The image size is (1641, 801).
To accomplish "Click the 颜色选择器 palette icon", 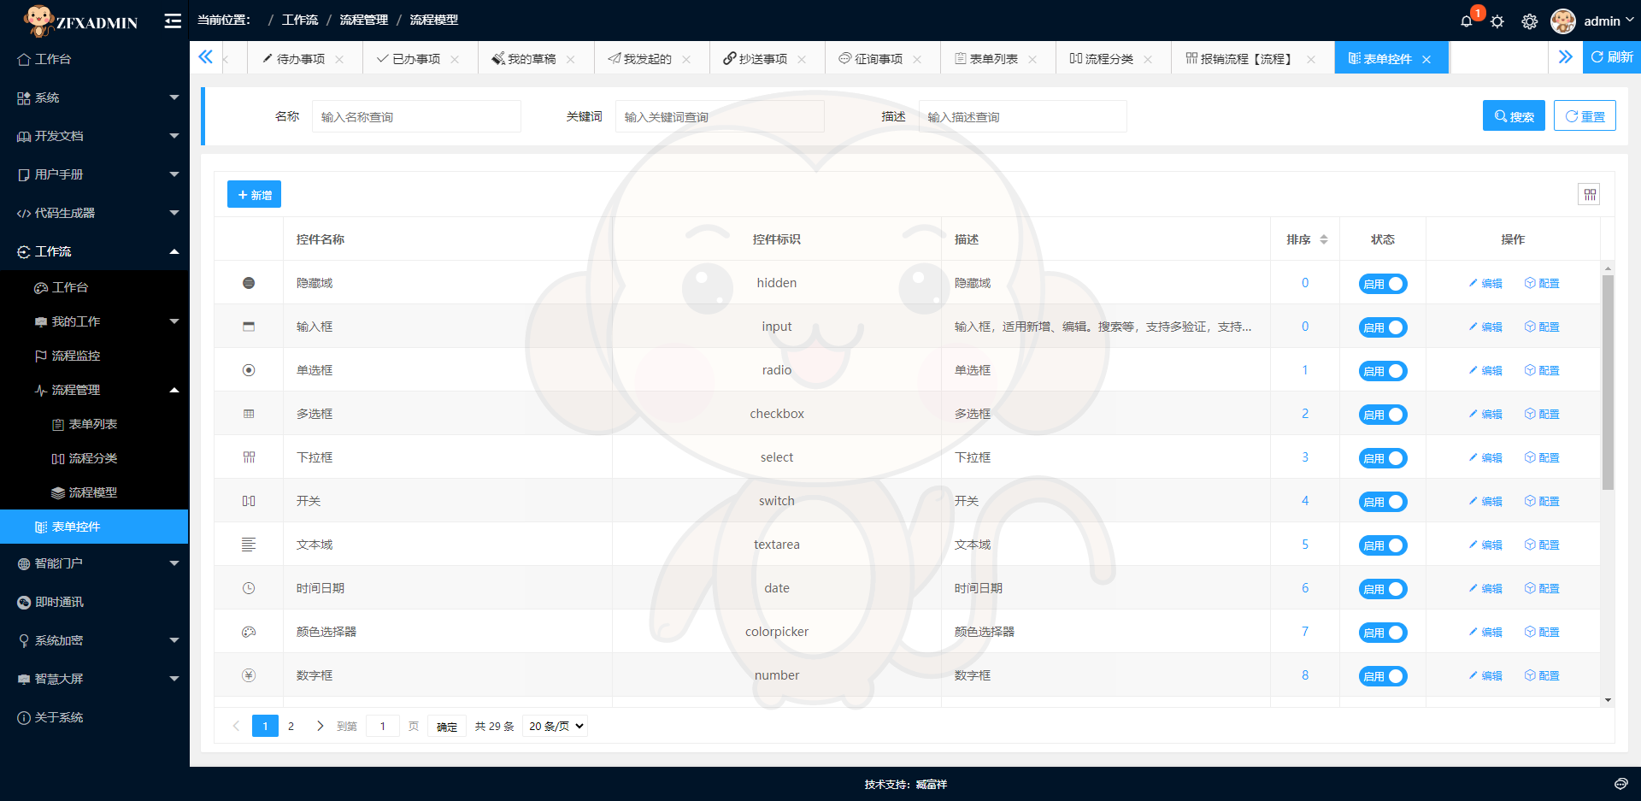I will (249, 632).
